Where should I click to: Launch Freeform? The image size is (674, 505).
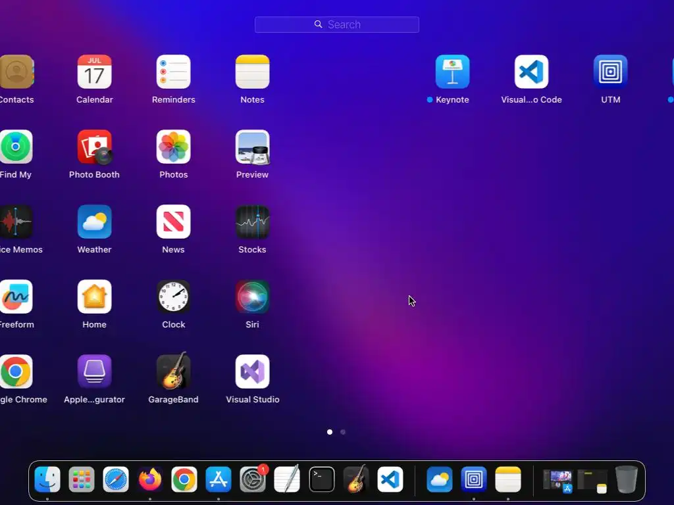(x=16, y=297)
